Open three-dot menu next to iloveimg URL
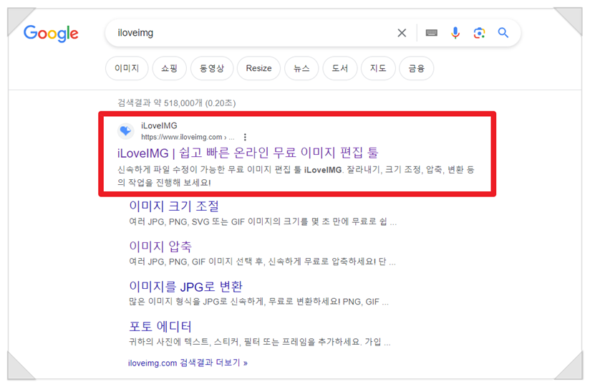Viewport: 590px width, 387px height. point(245,137)
